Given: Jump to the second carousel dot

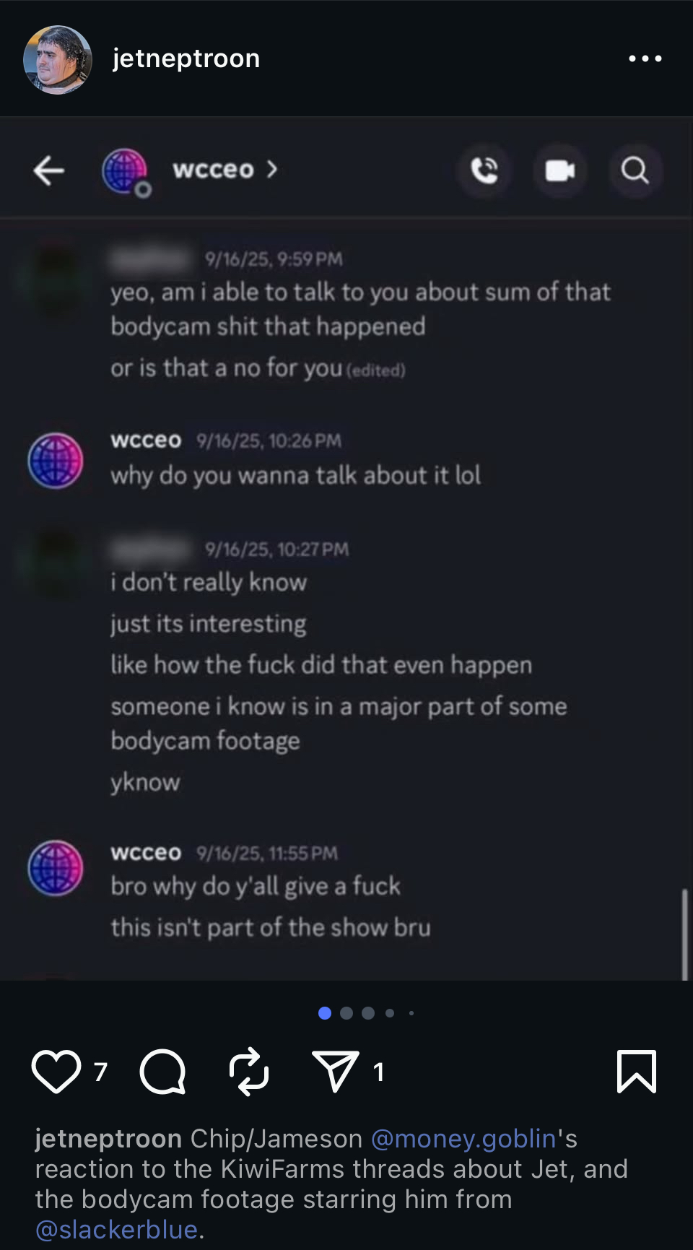Looking at the screenshot, I should 346,1013.
